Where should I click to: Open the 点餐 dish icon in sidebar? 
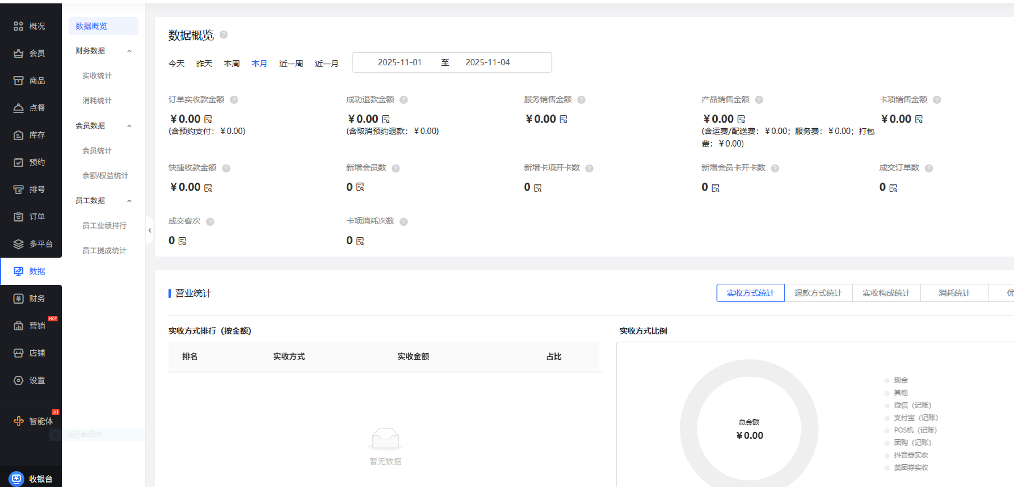point(18,108)
